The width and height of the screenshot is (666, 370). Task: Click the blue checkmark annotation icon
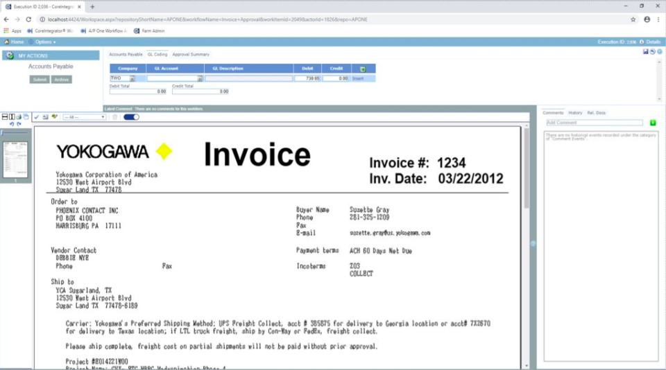pos(37,117)
